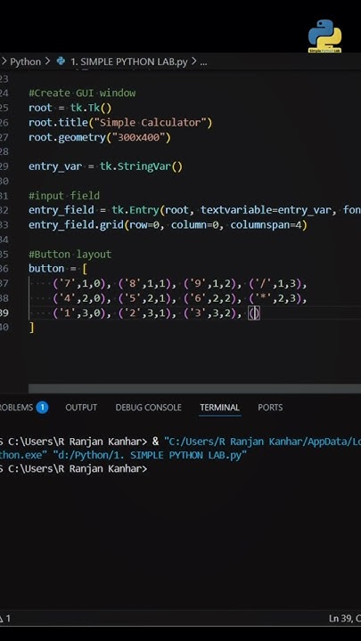Click the Problems count badge showing 1
This screenshot has width=361, height=641.
(x=42, y=408)
